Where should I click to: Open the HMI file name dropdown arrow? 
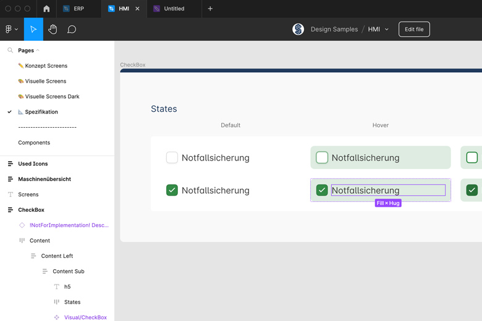click(x=387, y=29)
